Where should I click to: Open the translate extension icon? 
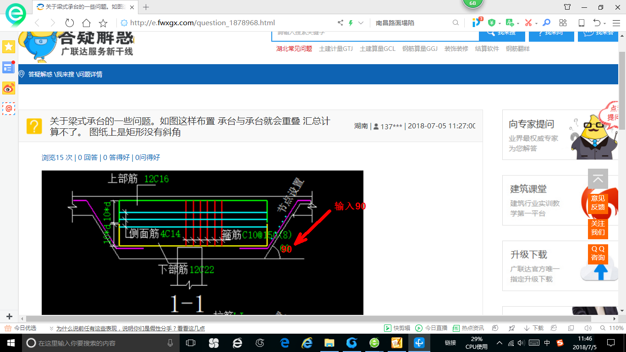[x=510, y=22]
